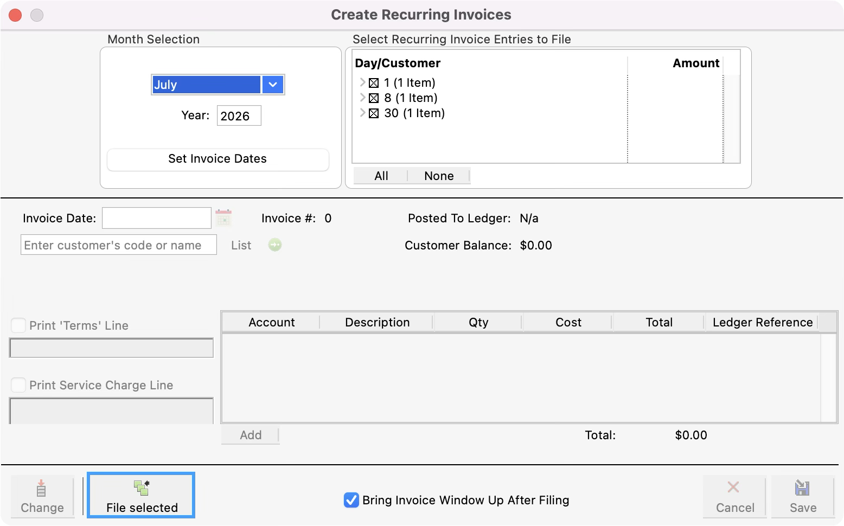This screenshot has height=526, width=844.
Task: Select All recurring invoice entries
Action: pos(381,176)
